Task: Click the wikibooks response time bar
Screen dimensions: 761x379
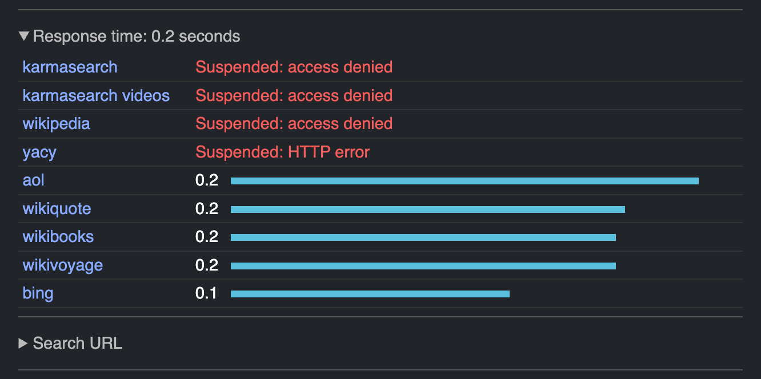Action: click(423, 237)
